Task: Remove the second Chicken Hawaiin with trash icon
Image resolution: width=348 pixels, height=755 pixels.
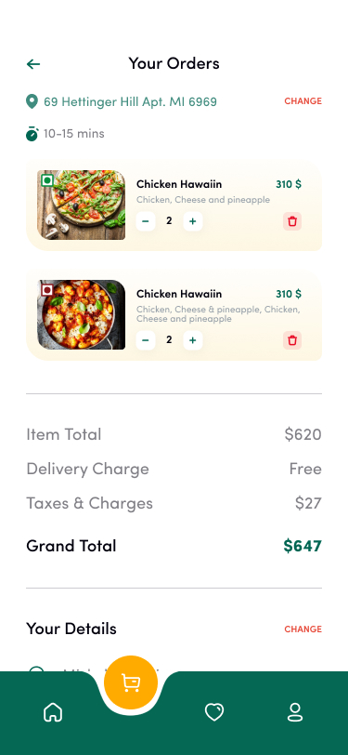Action: (x=292, y=340)
